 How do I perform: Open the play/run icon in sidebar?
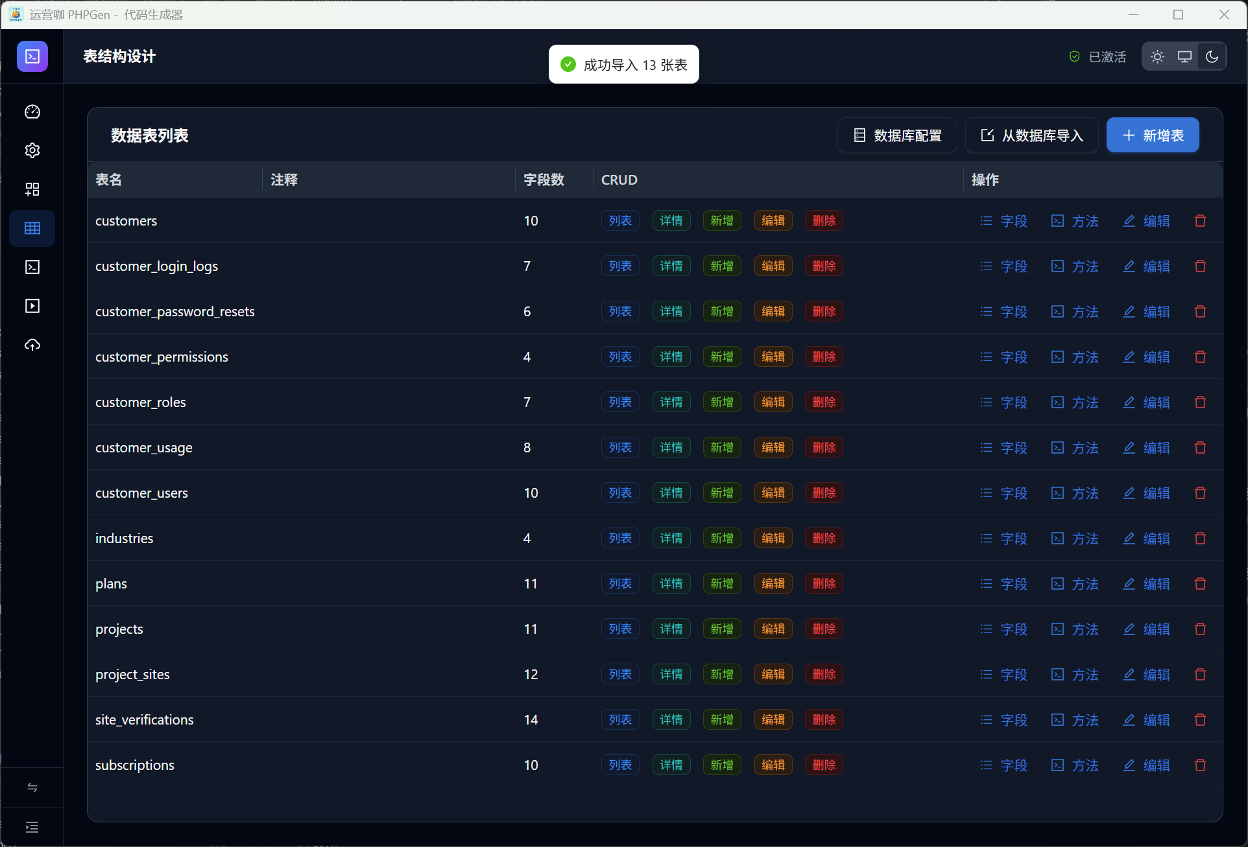[x=32, y=306]
